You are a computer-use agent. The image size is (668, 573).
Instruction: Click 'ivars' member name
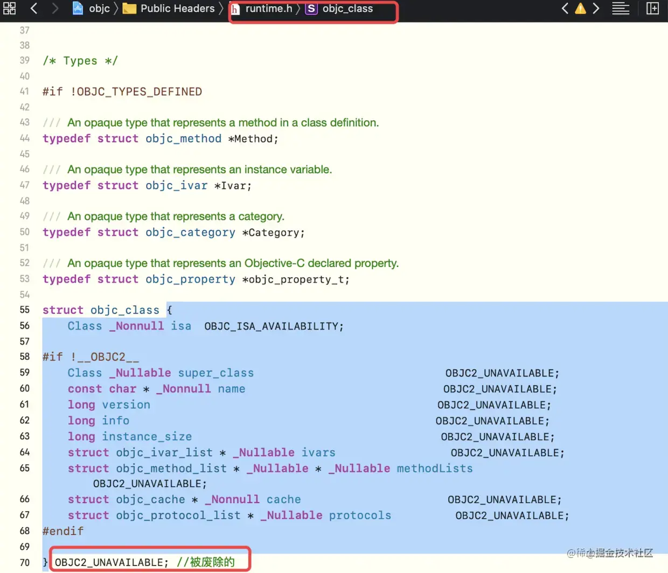318,452
